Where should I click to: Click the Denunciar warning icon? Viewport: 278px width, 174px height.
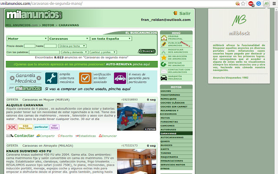pyautogui.click(x=100, y=136)
